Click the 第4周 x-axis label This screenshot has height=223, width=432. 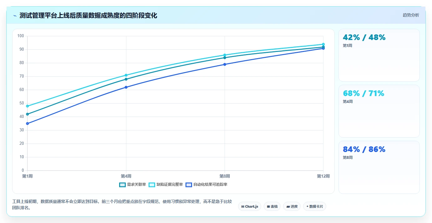(x=126, y=176)
